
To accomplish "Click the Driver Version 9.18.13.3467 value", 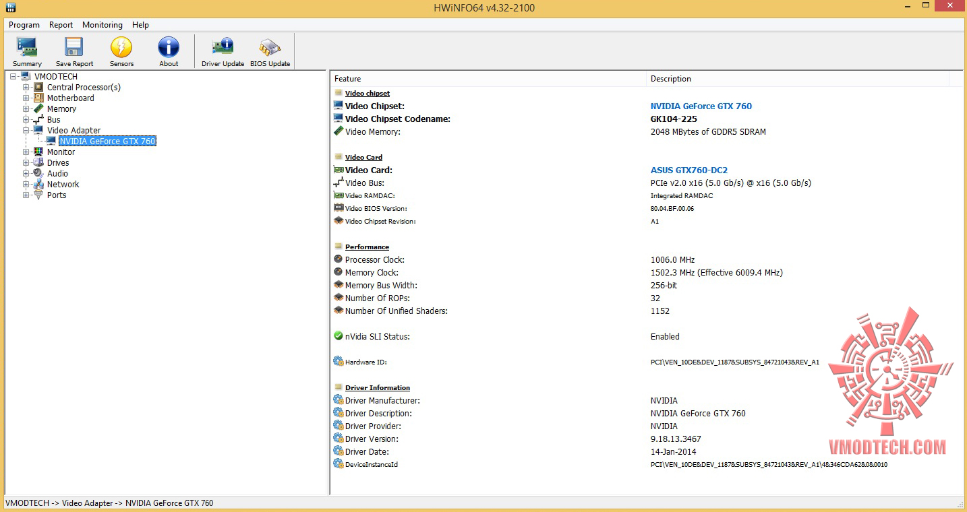I will tap(676, 439).
